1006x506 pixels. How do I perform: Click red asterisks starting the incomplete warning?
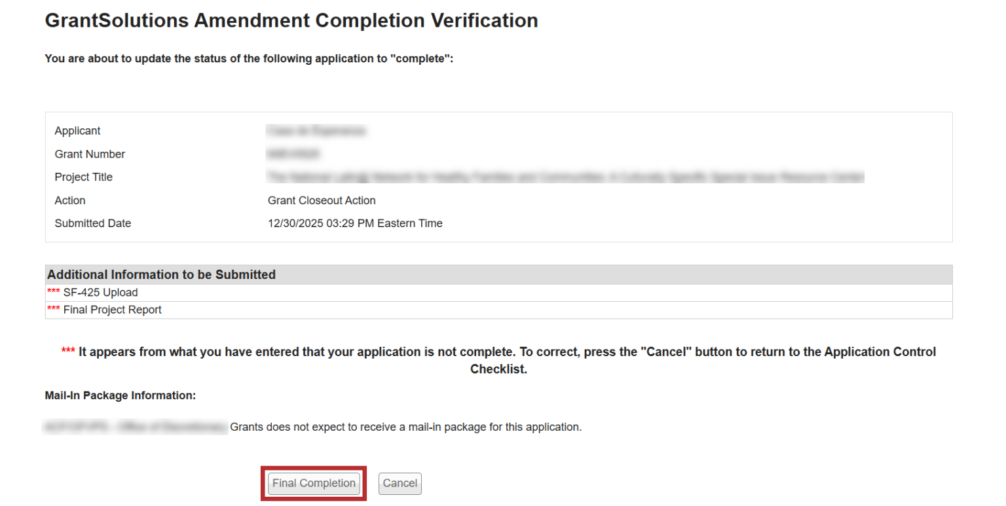[x=68, y=352]
